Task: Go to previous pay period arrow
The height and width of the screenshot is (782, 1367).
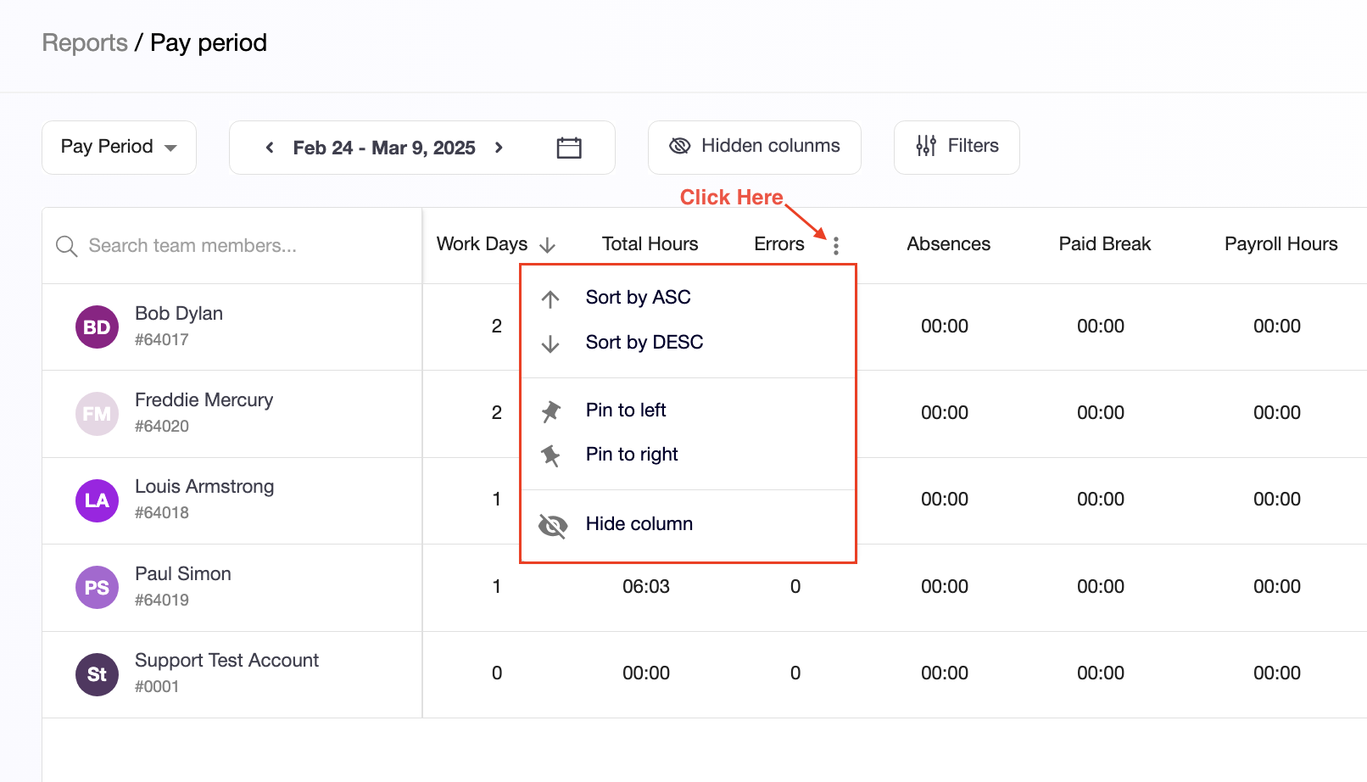Action: coord(270,148)
